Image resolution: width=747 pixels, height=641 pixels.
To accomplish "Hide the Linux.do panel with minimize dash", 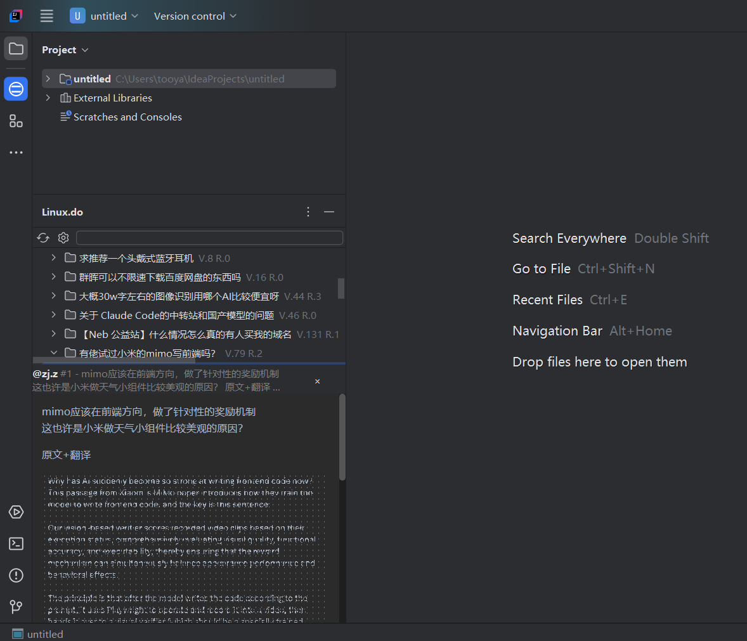I will (328, 212).
